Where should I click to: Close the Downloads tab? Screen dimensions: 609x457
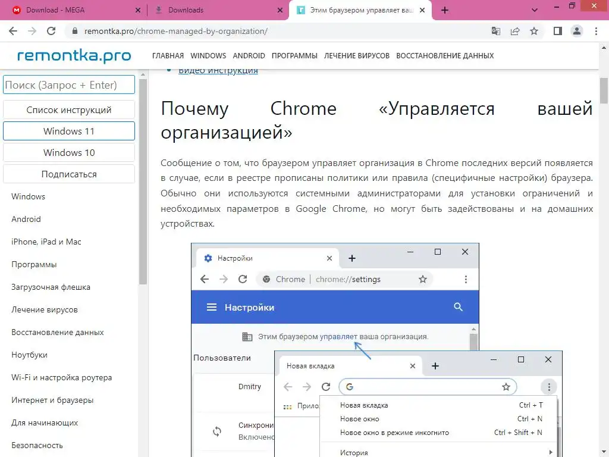click(280, 10)
